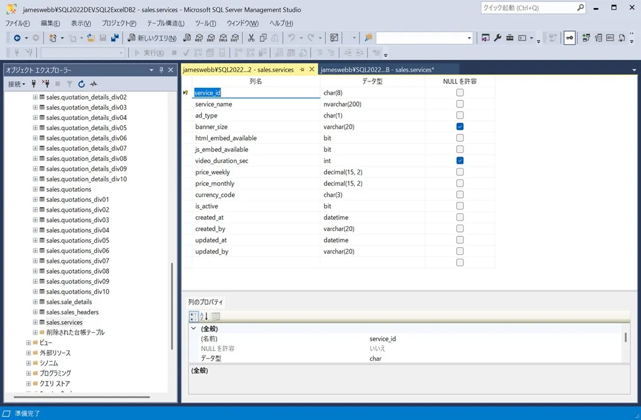641x420 pixels.
Task: Click the wrench properties icon
Action: [x=498, y=38]
